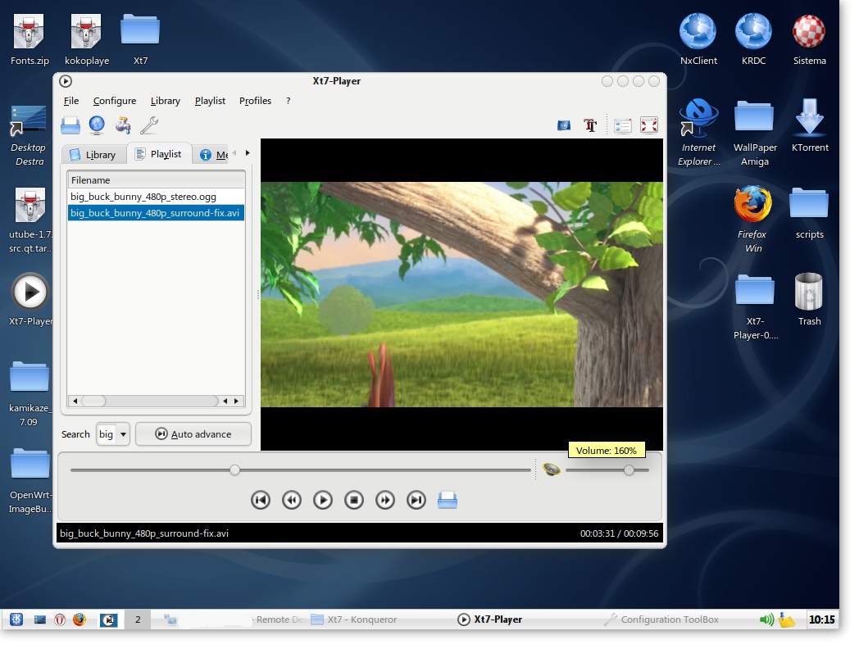Viewport: 859px width, 649px height.
Task: Stop video playback
Action: pyautogui.click(x=354, y=500)
